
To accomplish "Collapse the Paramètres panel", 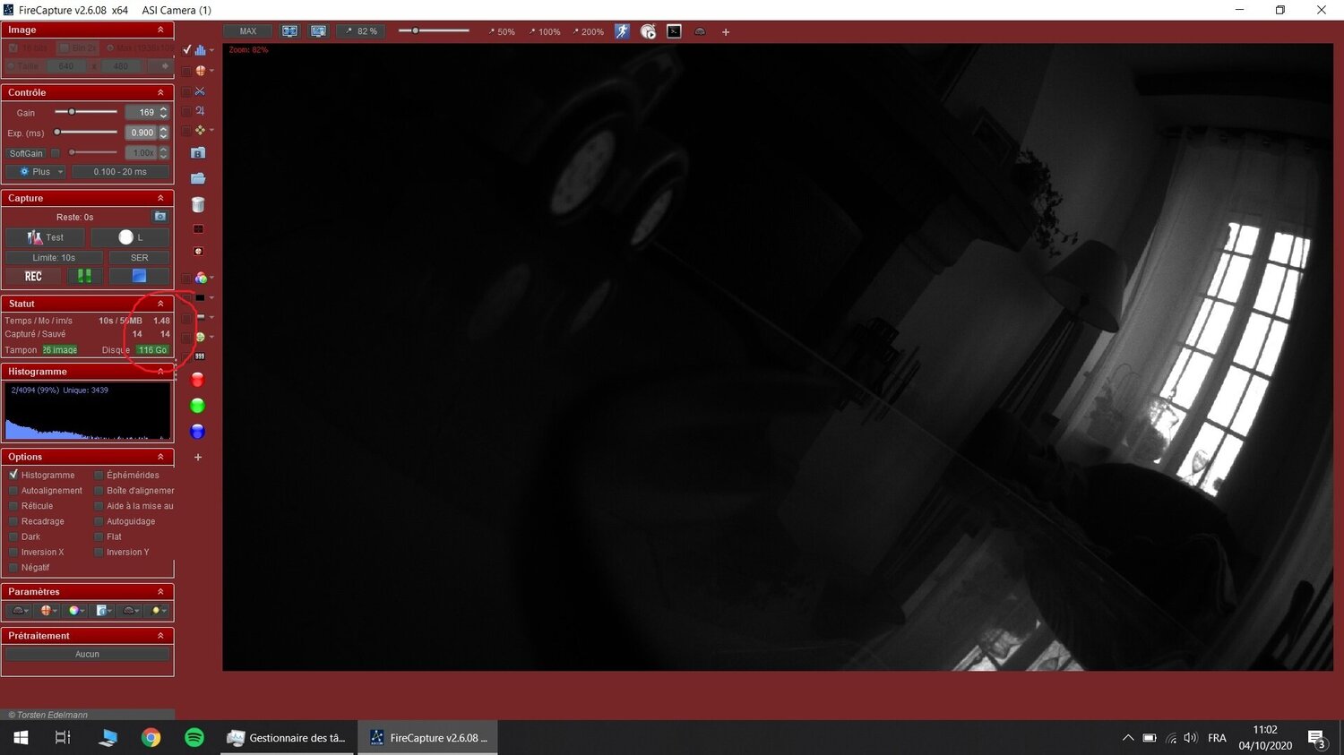I will coord(160,592).
